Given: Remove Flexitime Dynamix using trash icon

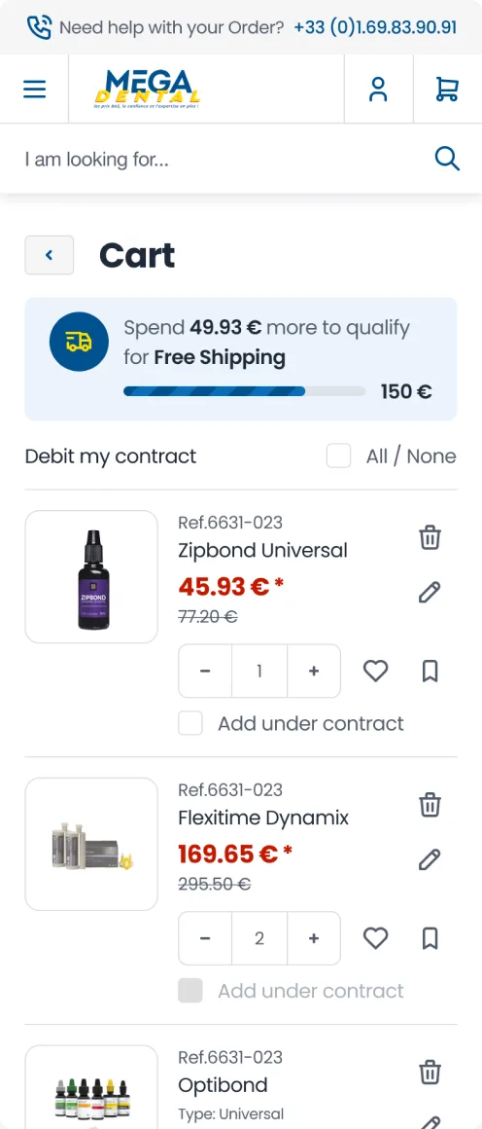Looking at the screenshot, I should pos(430,805).
